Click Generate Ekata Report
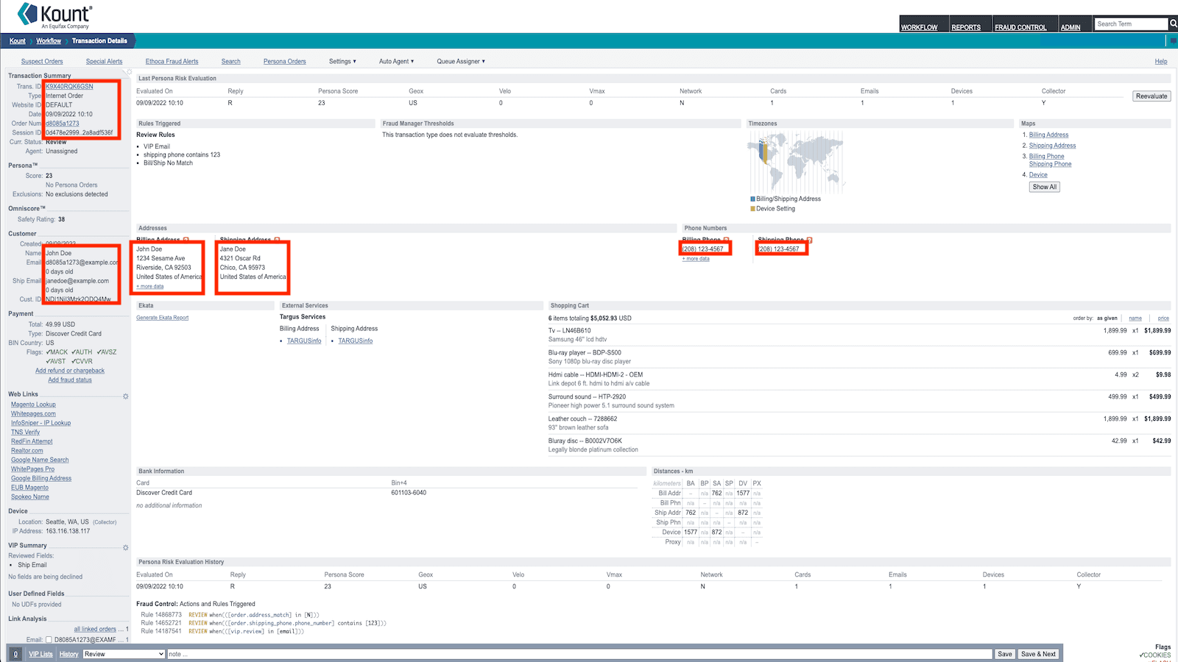This screenshot has height=662, width=1178. [x=162, y=318]
